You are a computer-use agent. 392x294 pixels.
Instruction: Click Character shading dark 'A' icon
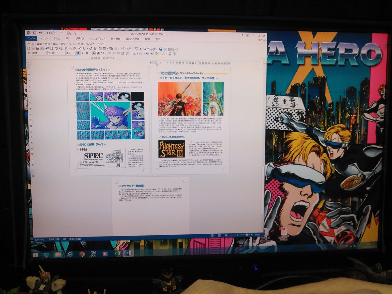(x=98, y=53)
